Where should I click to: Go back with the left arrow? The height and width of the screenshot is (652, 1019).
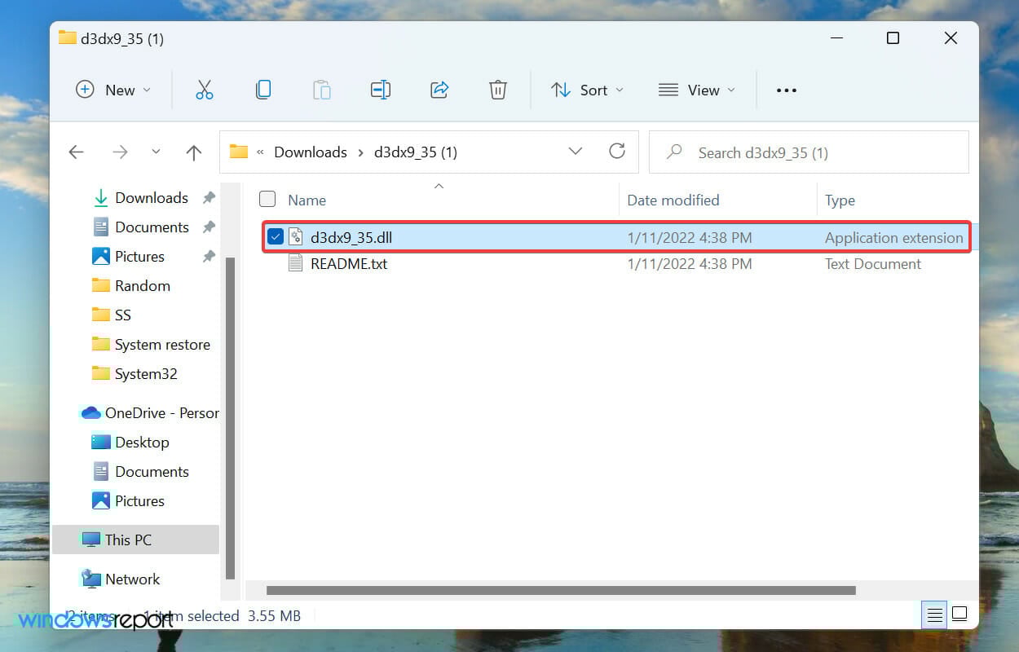point(76,152)
